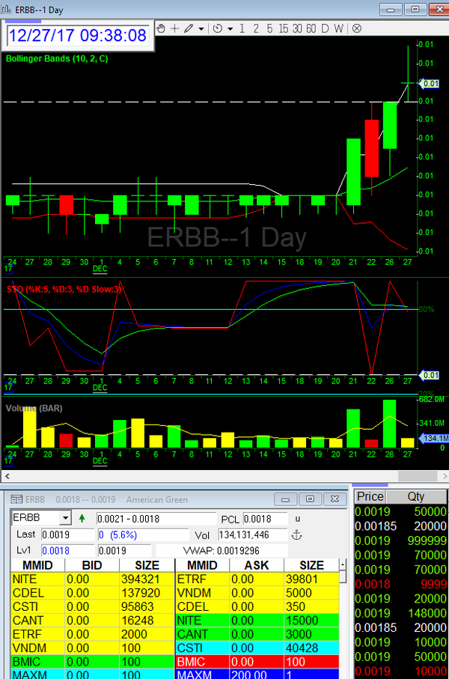Expand the timeframe dropdown arrow
Image resolution: width=449 pixels, height=679 pixels.
(230, 28)
